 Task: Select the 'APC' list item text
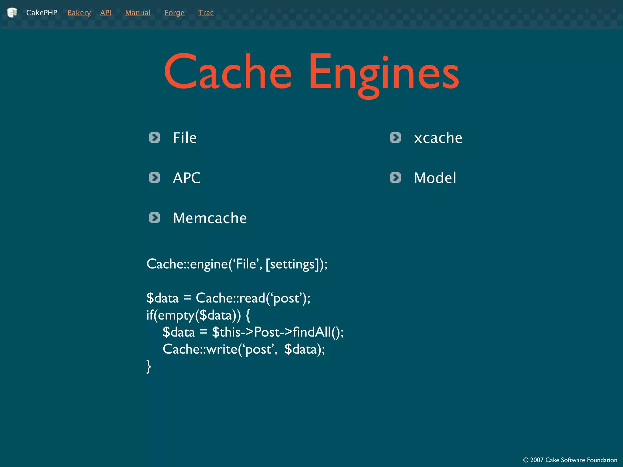[187, 178]
